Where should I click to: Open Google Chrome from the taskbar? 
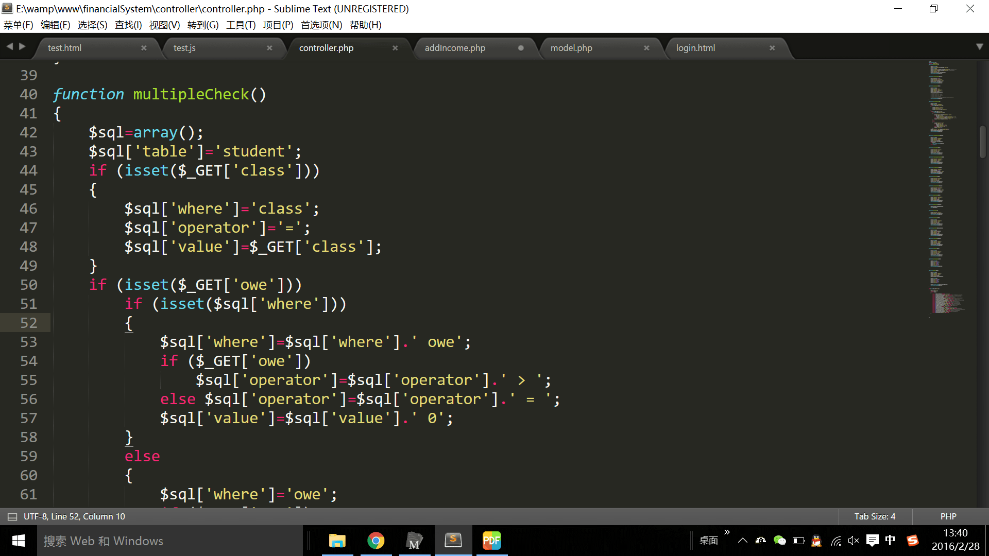click(376, 541)
